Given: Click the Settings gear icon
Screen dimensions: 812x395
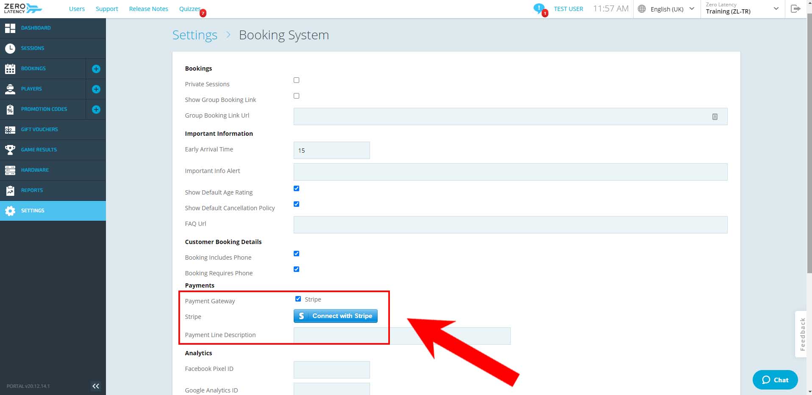Looking at the screenshot, I should point(10,211).
